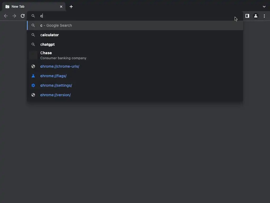Click the omnibox address field

(135, 16)
